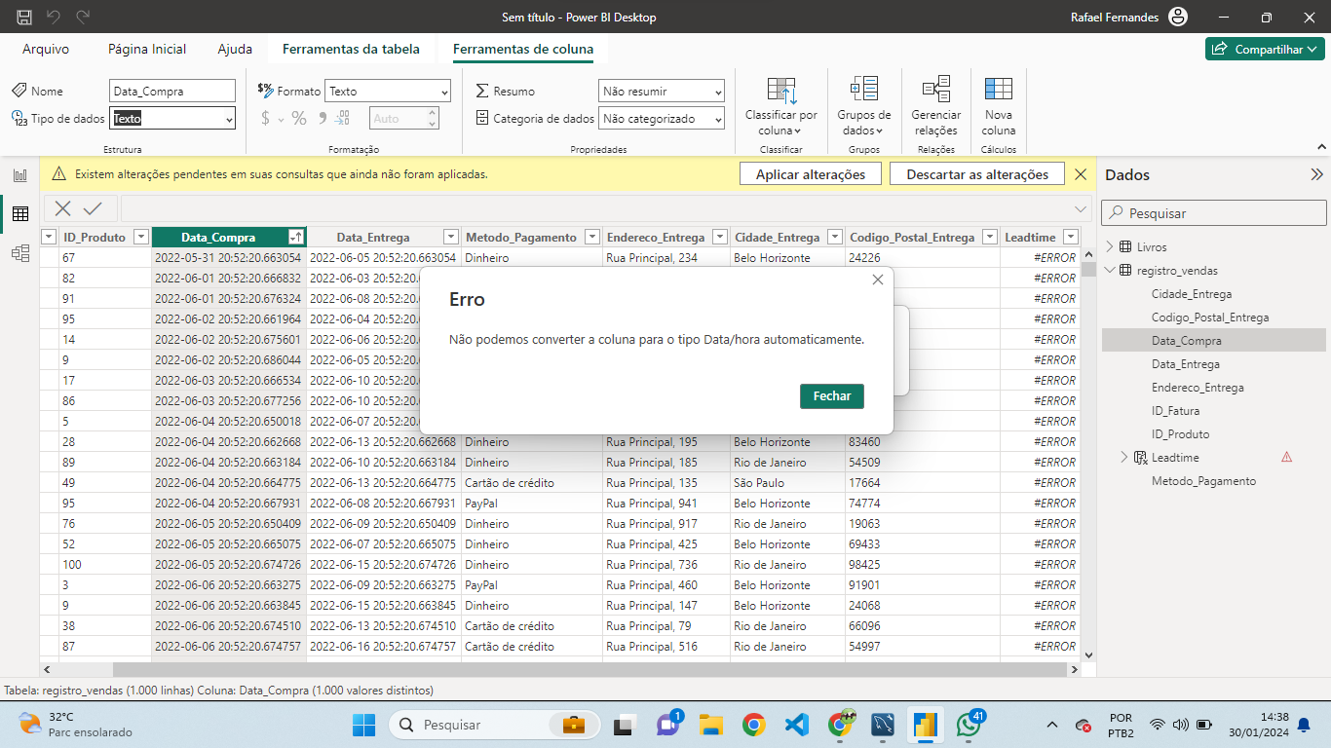Confirm formula with checkmark icon
This screenshot has width=1331, height=748.
[x=93, y=208]
